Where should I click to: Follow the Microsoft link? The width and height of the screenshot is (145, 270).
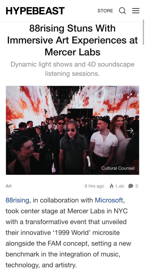click(x=109, y=200)
